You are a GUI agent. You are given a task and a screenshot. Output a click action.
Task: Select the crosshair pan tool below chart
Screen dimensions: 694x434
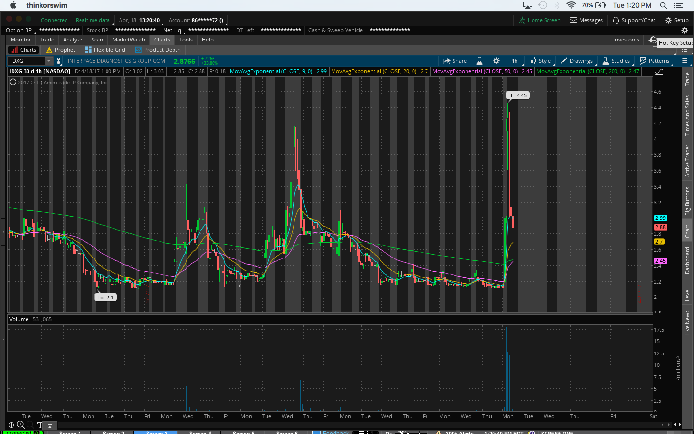(11, 425)
